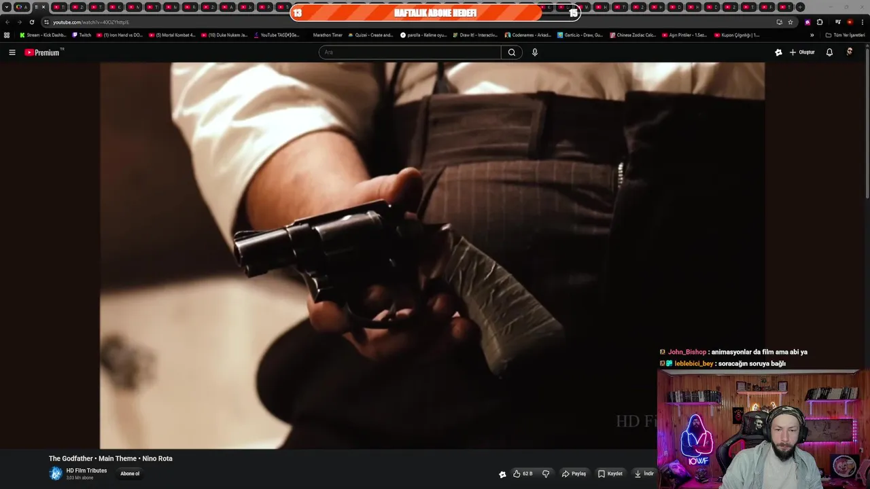Download the video with İndir
The image size is (870, 489).
(644, 473)
